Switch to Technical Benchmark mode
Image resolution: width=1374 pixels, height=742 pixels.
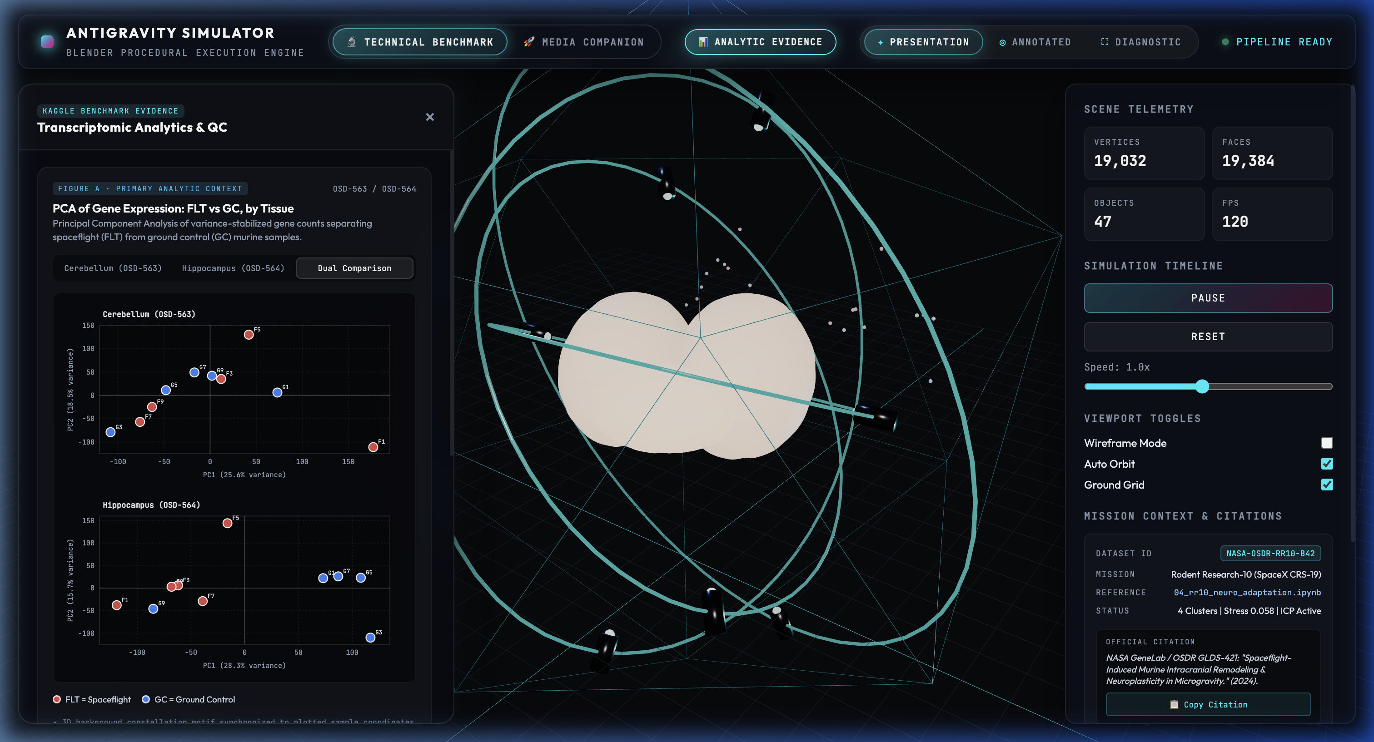[420, 42]
